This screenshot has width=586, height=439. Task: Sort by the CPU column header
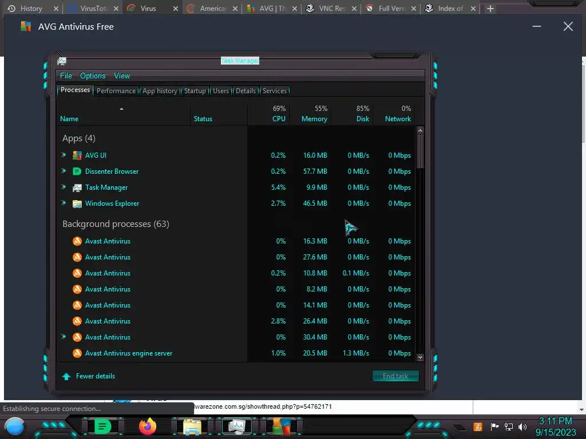[x=268, y=114]
